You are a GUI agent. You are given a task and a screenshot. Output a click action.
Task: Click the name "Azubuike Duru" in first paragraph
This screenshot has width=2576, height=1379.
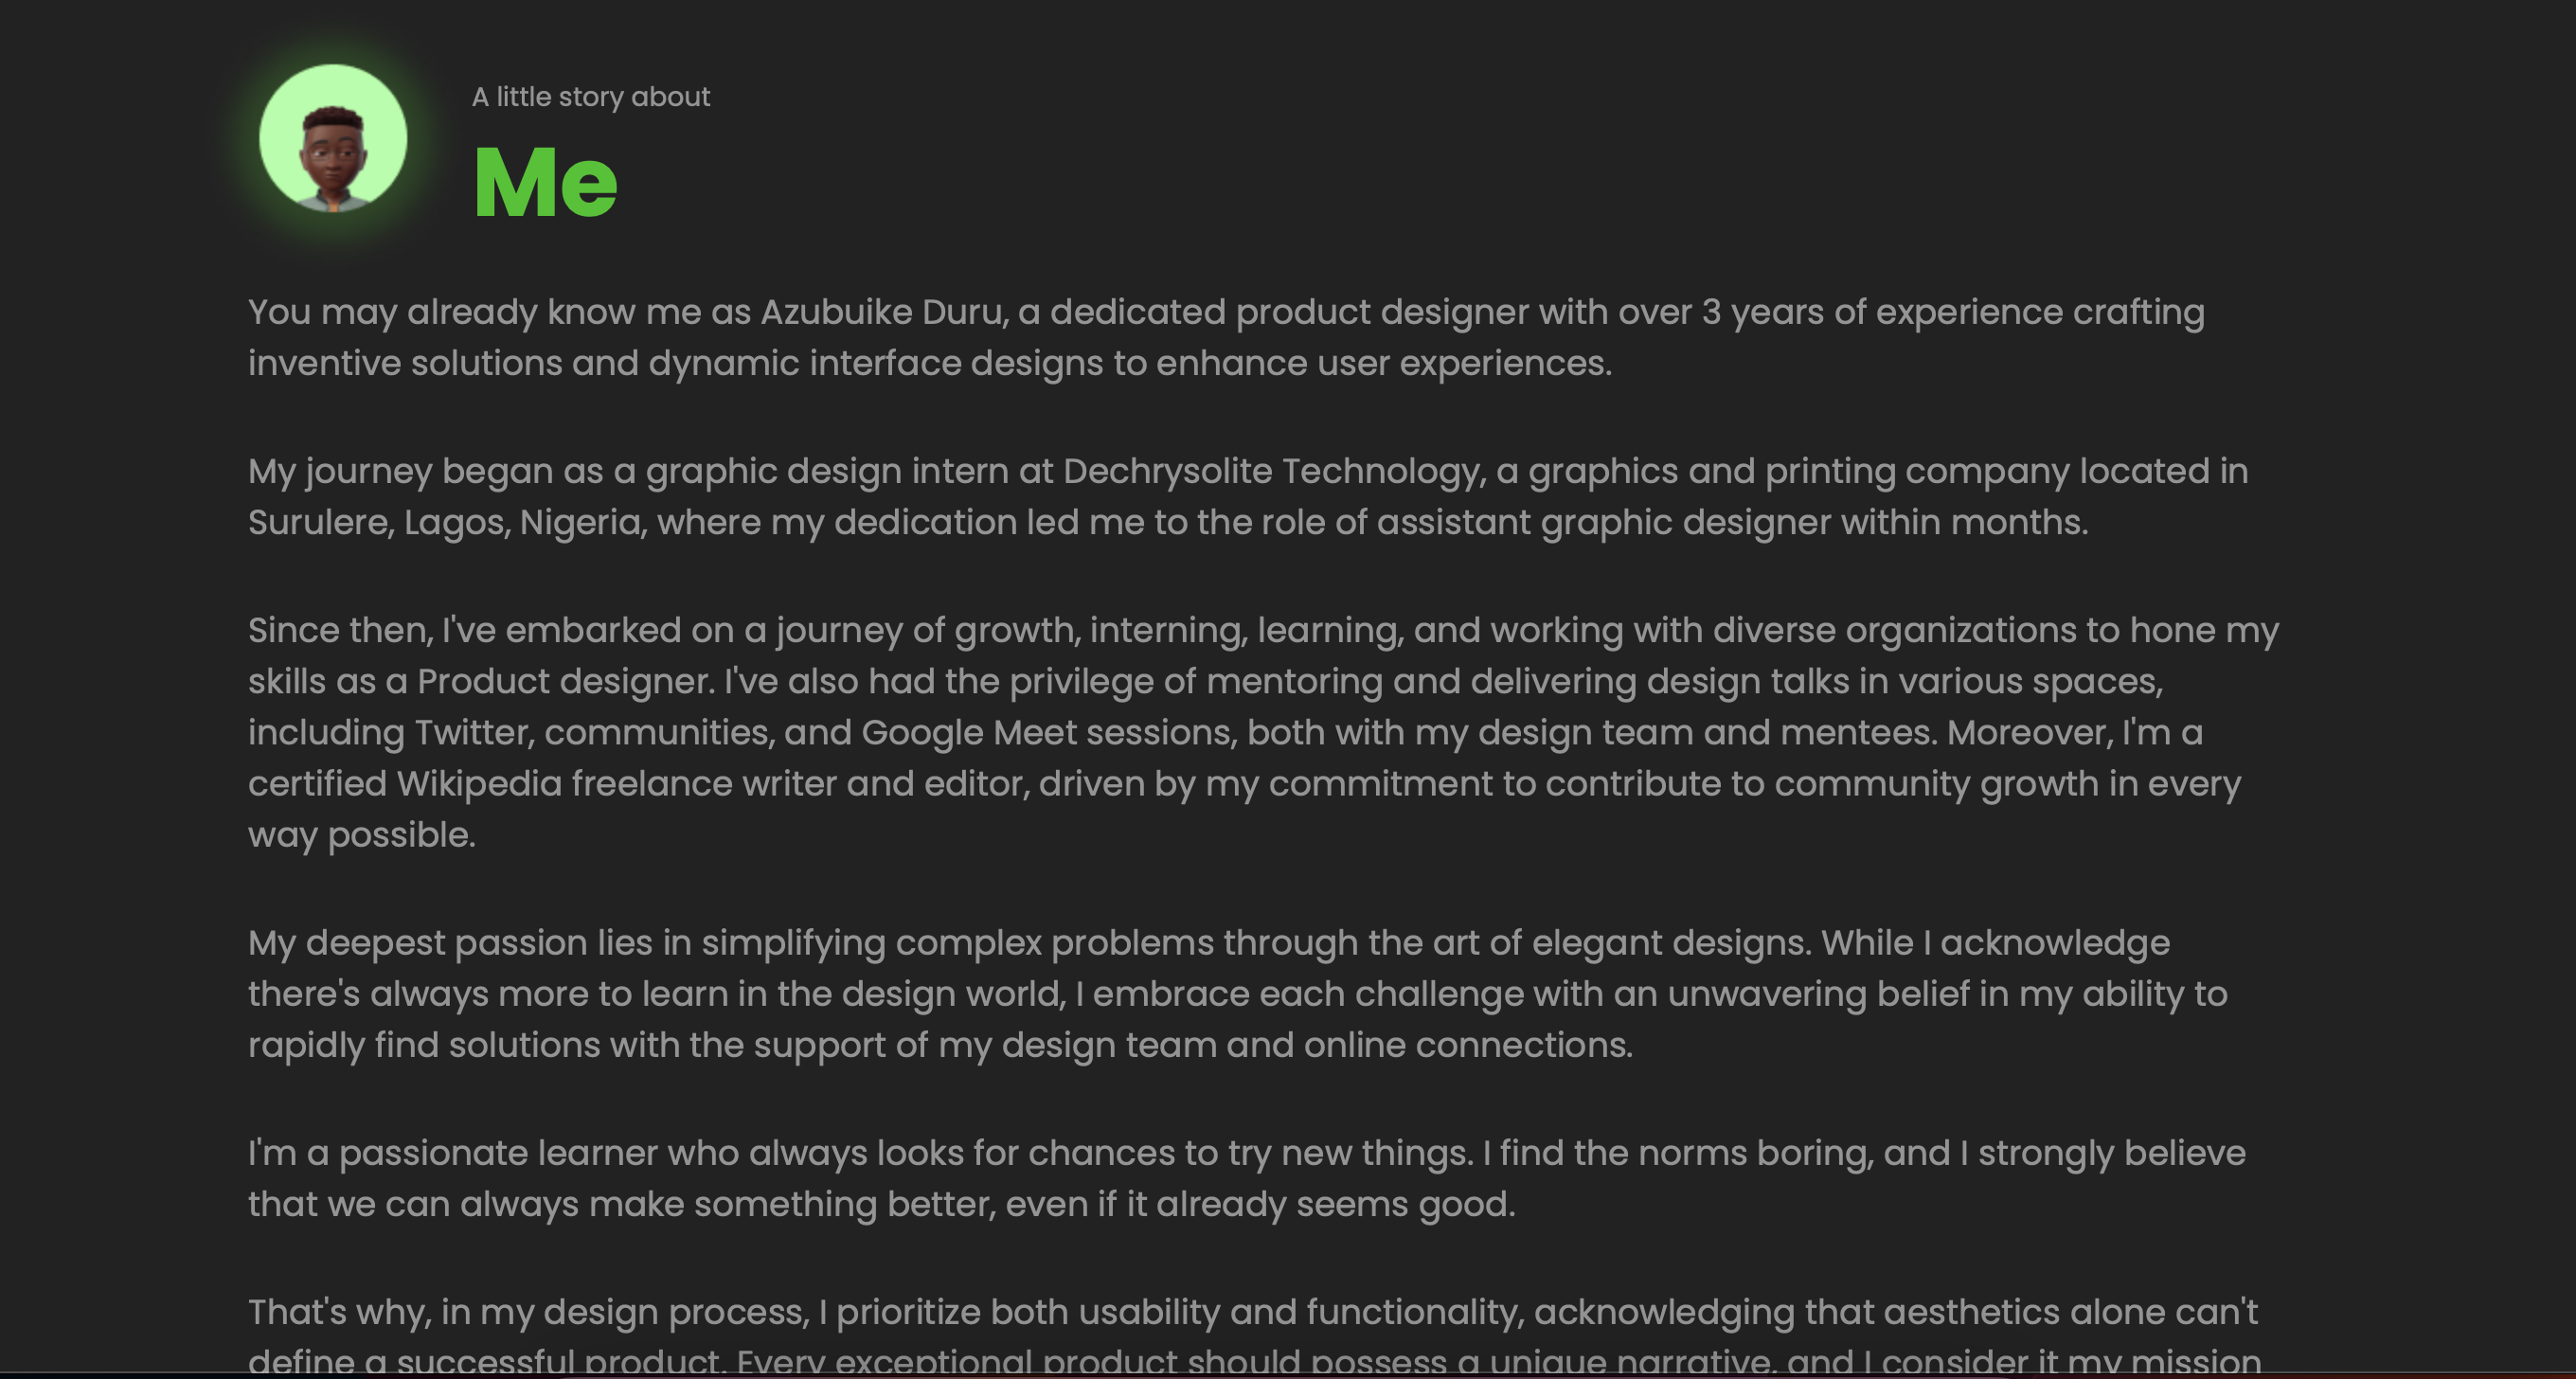[x=880, y=312]
